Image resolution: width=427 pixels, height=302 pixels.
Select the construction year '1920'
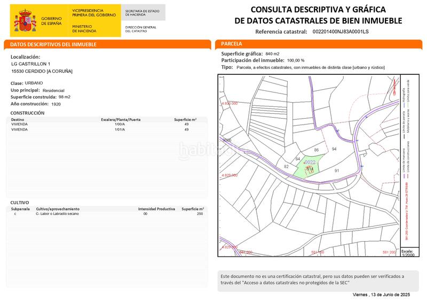tap(56, 104)
